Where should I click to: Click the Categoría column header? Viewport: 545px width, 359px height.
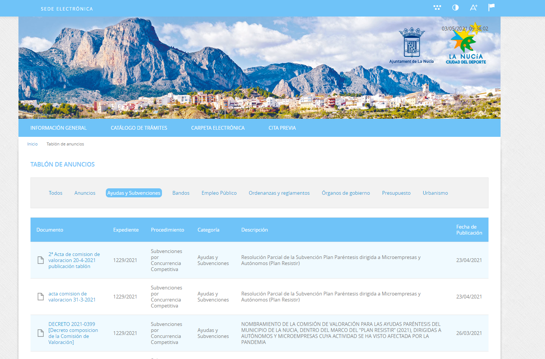point(208,230)
